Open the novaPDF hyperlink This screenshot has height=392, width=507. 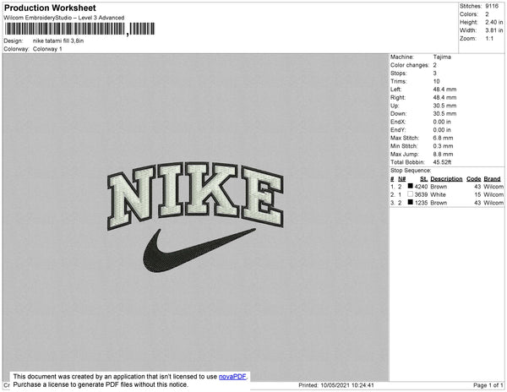click(232, 377)
